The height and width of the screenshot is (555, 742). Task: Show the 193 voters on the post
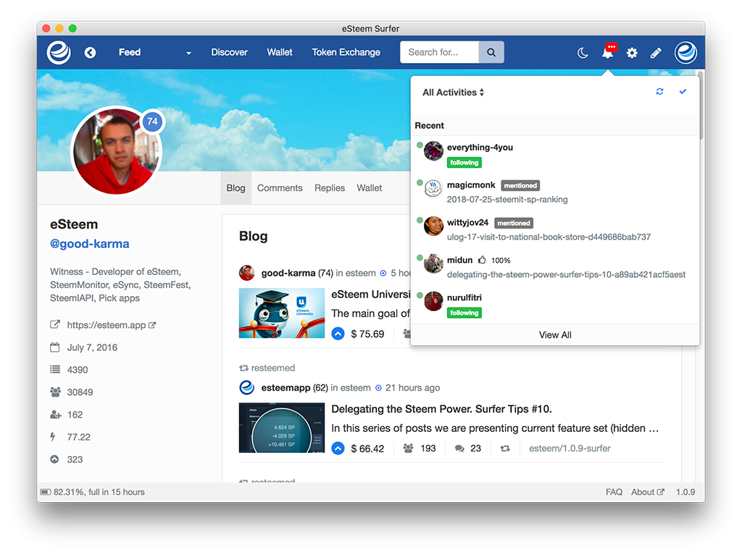click(419, 448)
